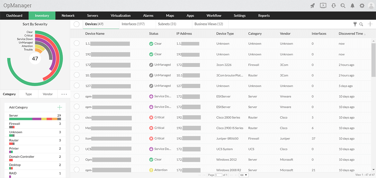Select the checkbox for 3com 3226 firewall row
This screenshot has width=376, height=178.
click(76, 65)
